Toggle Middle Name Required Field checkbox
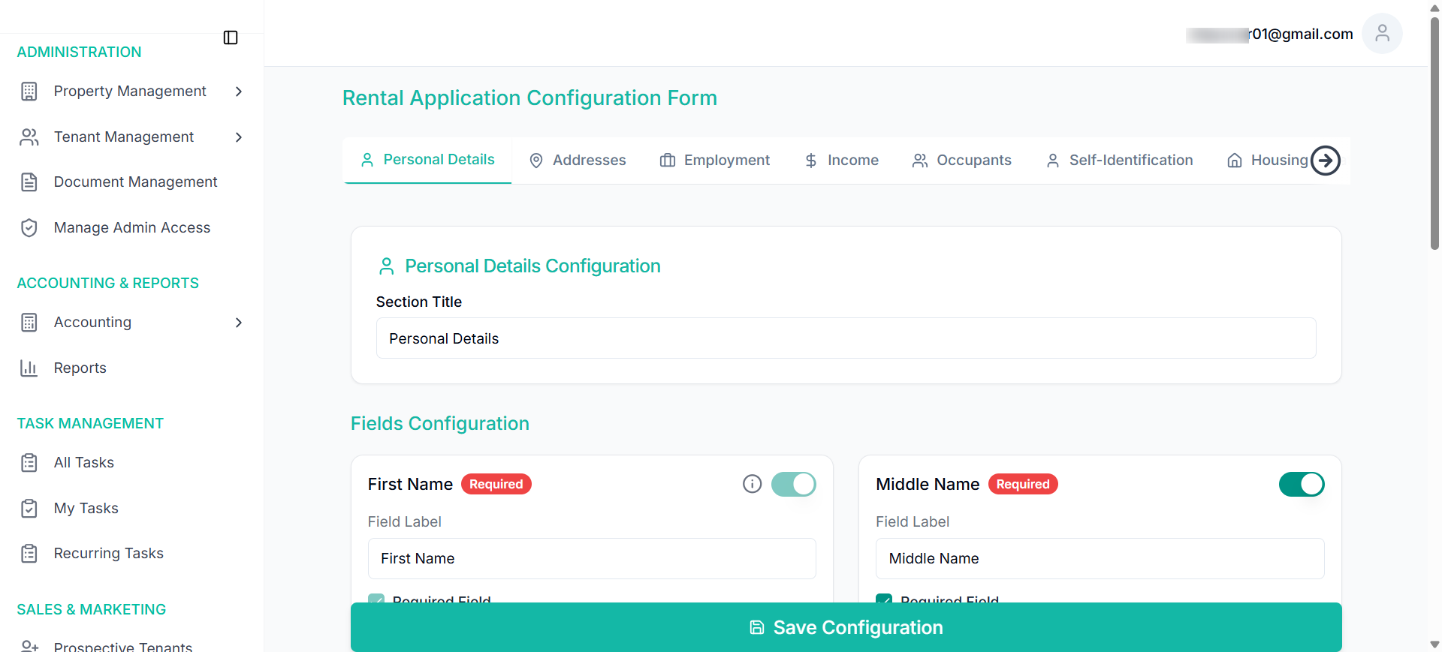1442x652 pixels. (884, 599)
